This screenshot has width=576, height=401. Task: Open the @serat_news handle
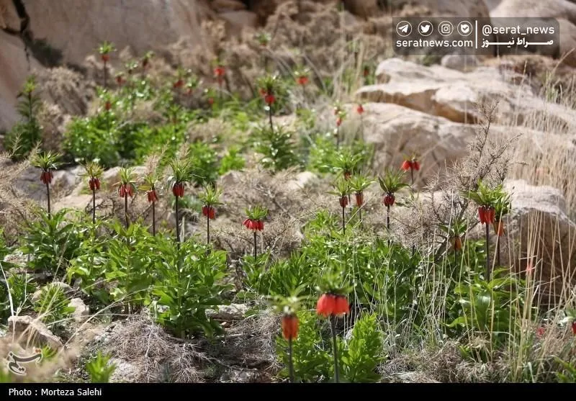pyautogui.click(x=518, y=30)
